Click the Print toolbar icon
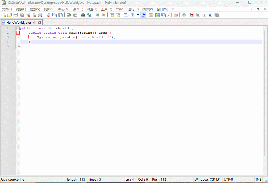The image size is (268, 183). [40, 15]
